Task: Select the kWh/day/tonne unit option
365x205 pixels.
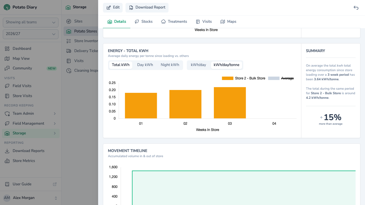Action: (x=226, y=65)
